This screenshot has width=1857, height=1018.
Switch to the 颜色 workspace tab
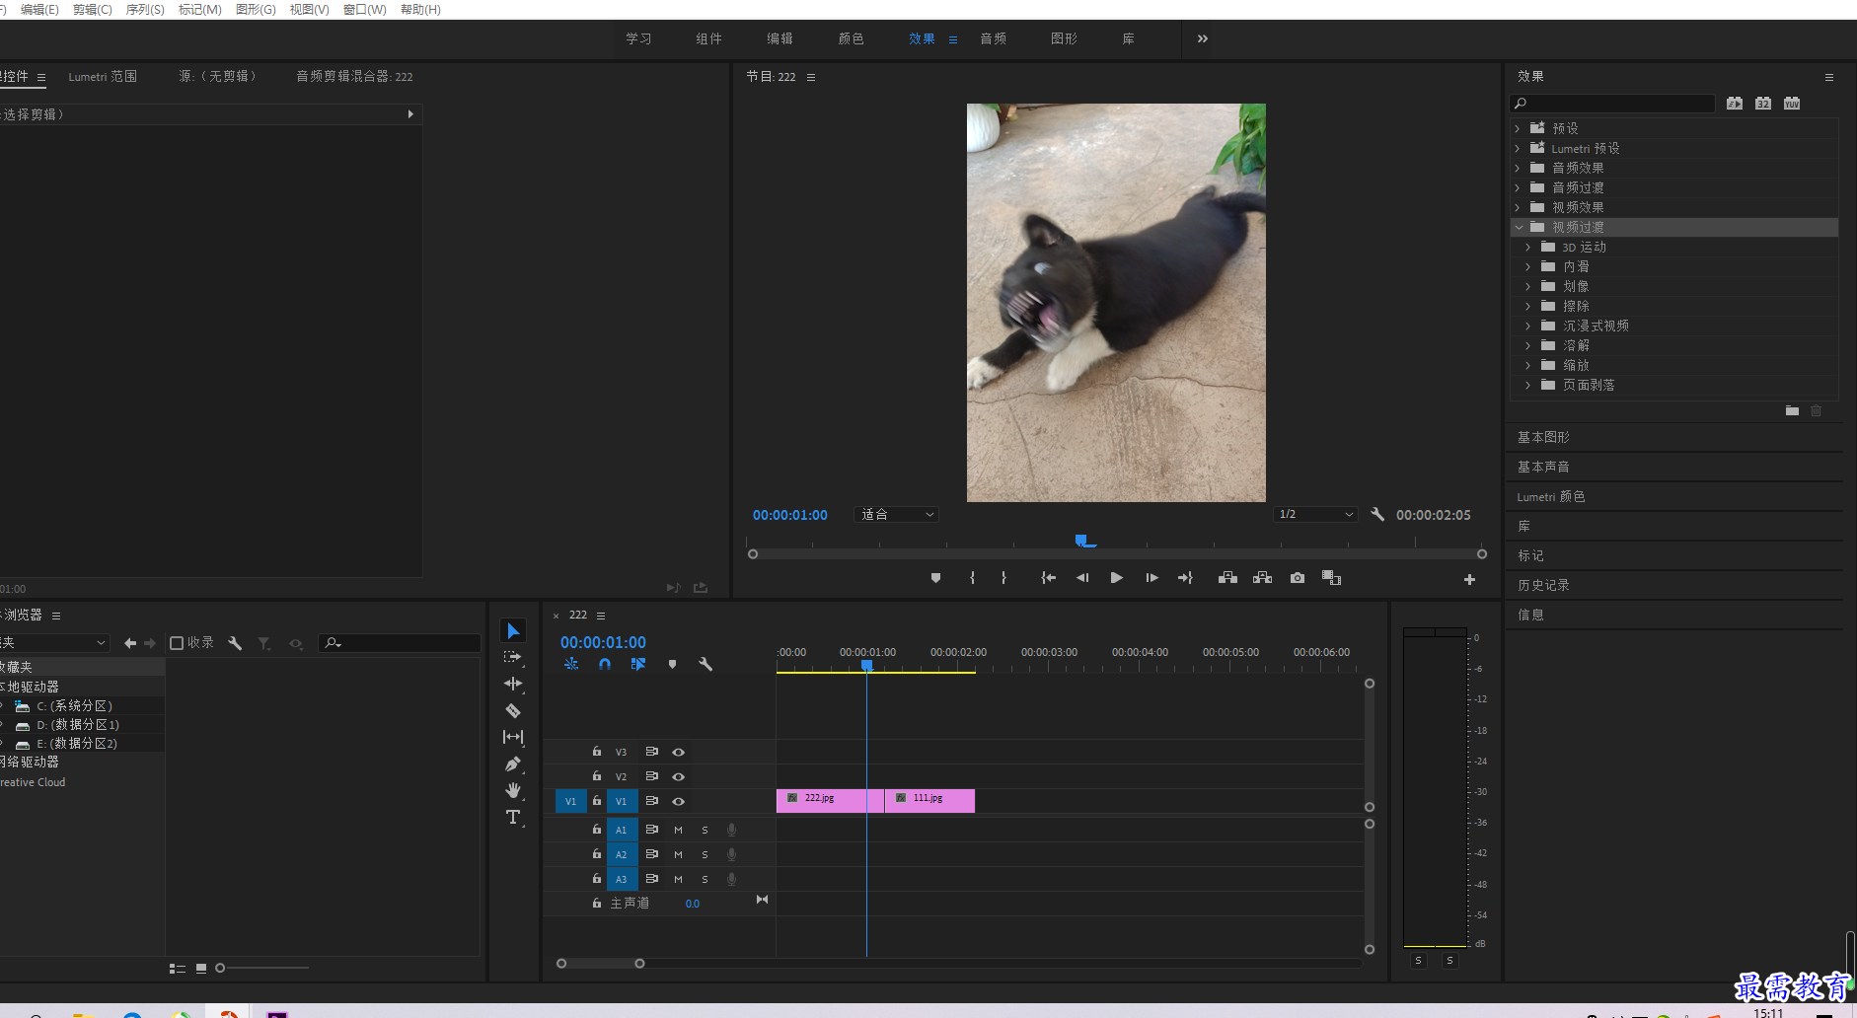tap(851, 38)
